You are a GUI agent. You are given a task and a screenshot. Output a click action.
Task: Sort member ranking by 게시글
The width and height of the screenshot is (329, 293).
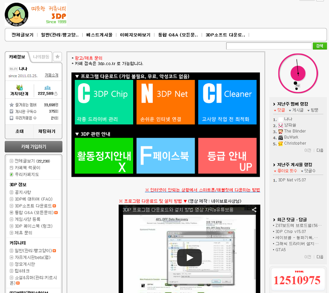[298, 110]
